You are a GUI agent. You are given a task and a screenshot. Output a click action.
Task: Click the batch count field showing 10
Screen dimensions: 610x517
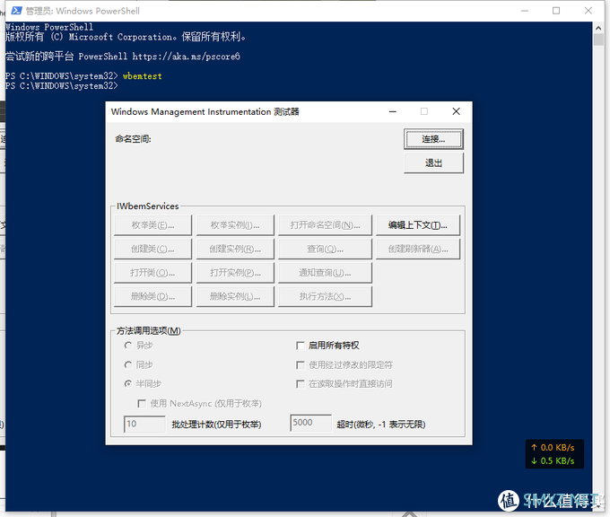144,424
